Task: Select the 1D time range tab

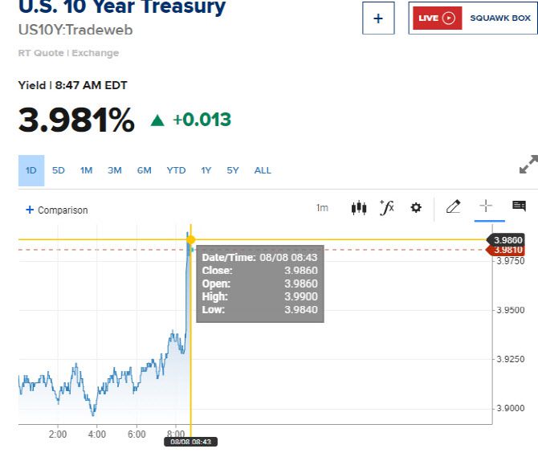Action: click(x=31, y=170)
